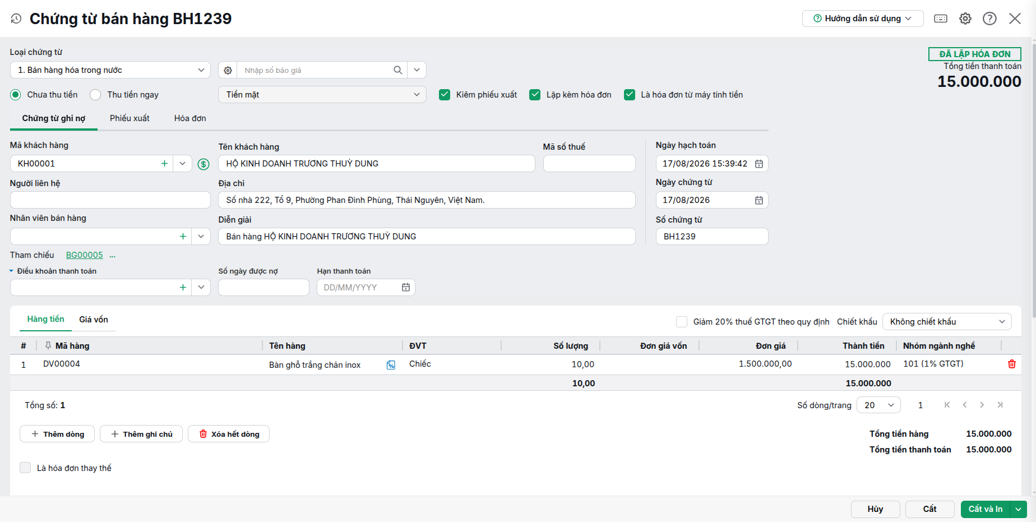1036x522 pixels.
Task: Expand the Mã khách hàng dropdown arrow
Action: click(x=182, y=164)
